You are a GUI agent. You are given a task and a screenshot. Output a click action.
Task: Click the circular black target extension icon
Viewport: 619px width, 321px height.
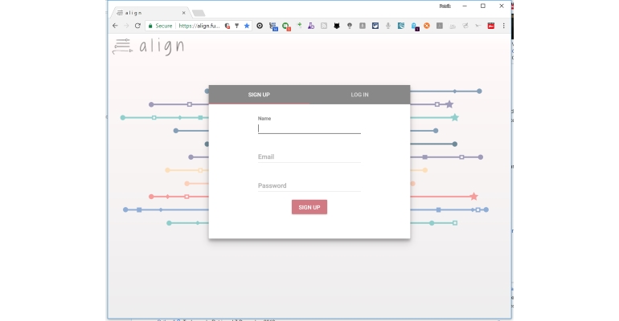pyautogui.click(x=260, y=26)
